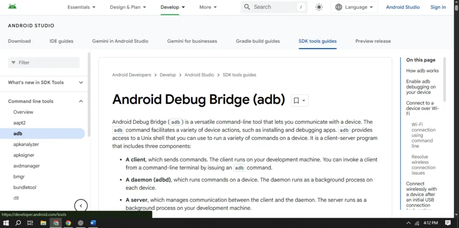This screenshot has height=228, width=459.
Task: Open Gemini in Android Studio tab
Action: [x=120, y=41]
